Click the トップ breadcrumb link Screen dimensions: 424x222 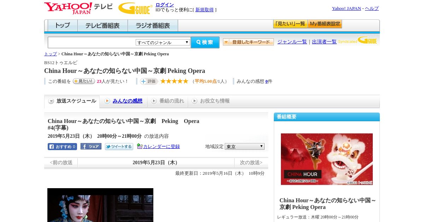pyautogui.click(x=51, y=54)
